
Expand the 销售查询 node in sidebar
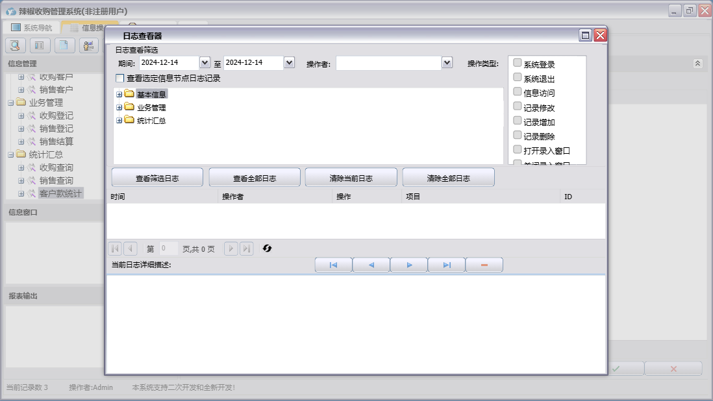click(x=21, y=181)
